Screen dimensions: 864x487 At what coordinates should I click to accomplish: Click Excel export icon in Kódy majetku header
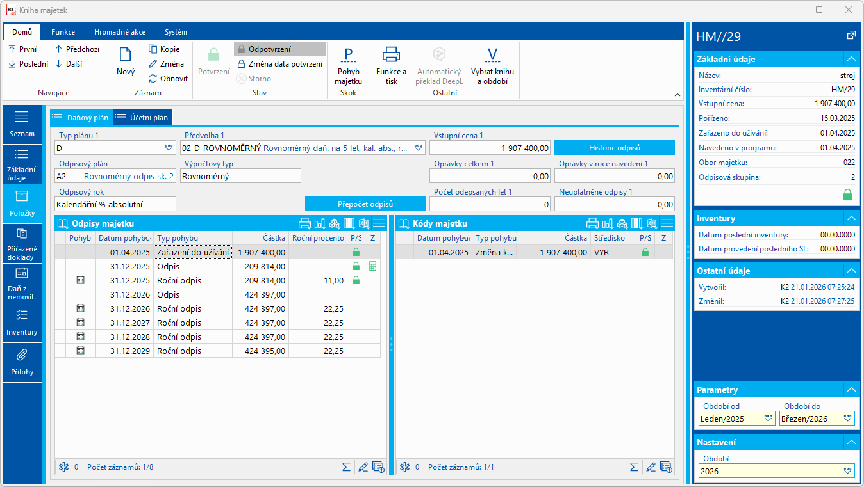pos(652,223)
